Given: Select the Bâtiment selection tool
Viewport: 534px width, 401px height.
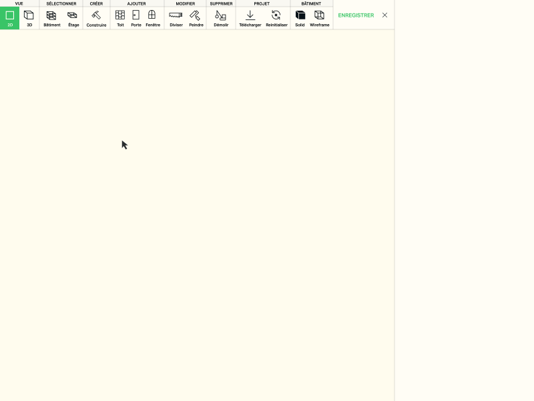Looking at the screenshot, I should click(51, 18).
